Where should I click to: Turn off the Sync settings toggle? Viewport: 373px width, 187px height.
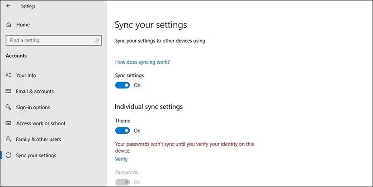click(x=123, y=85)
